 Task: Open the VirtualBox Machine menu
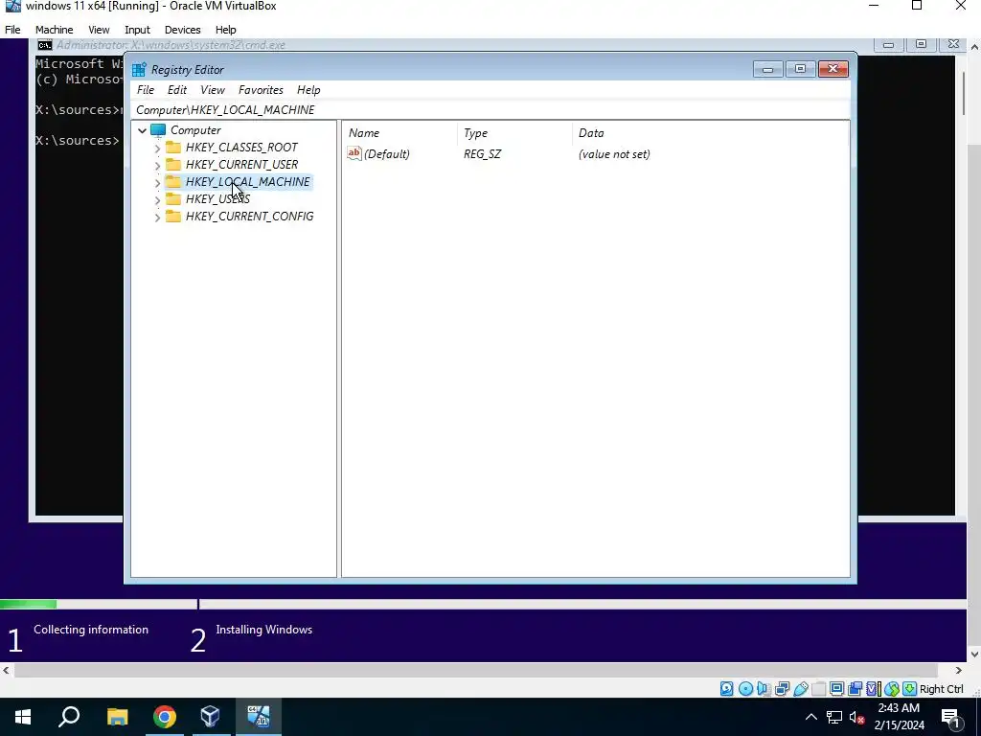tap(54, 30)
